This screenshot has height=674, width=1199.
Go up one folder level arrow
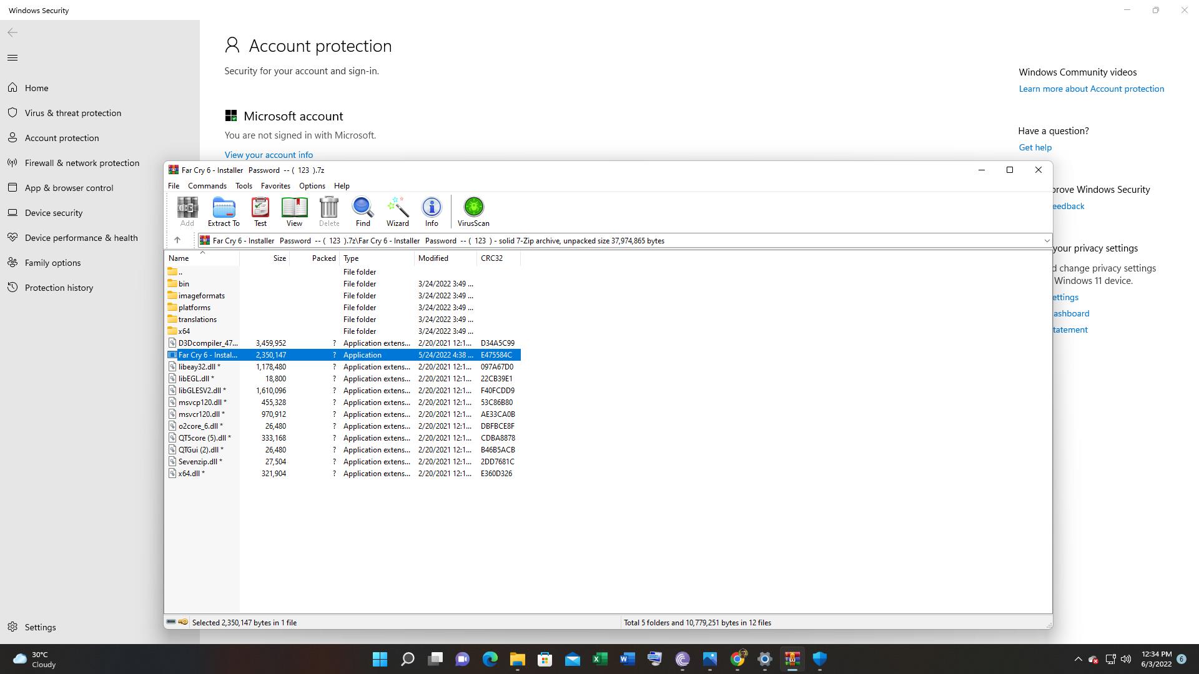(x=177, y=240)
